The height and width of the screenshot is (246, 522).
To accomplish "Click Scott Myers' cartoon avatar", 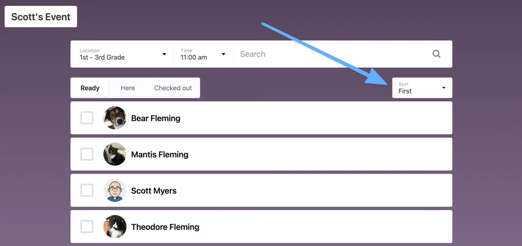I will [115, 190].
